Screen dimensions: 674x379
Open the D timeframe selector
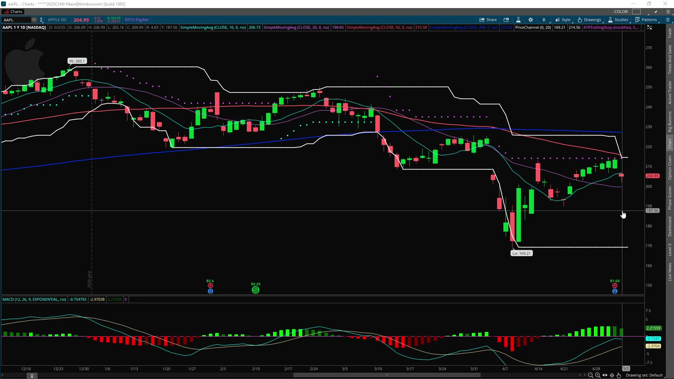tap(544, 20)
